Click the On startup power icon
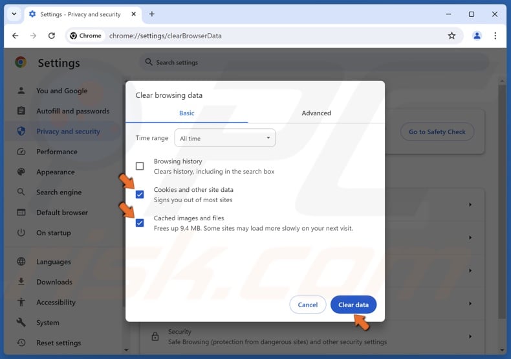This screenshot has width=511, height=359. (21, 233)
